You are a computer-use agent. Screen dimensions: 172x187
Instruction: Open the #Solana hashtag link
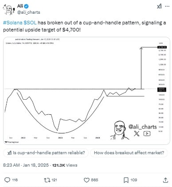click(x=13, y=23)
